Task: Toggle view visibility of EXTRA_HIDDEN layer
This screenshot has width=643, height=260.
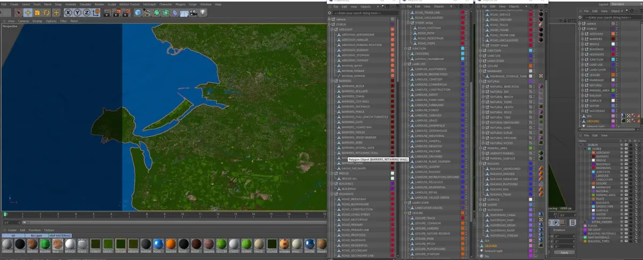Action: [x=626, y=221]
